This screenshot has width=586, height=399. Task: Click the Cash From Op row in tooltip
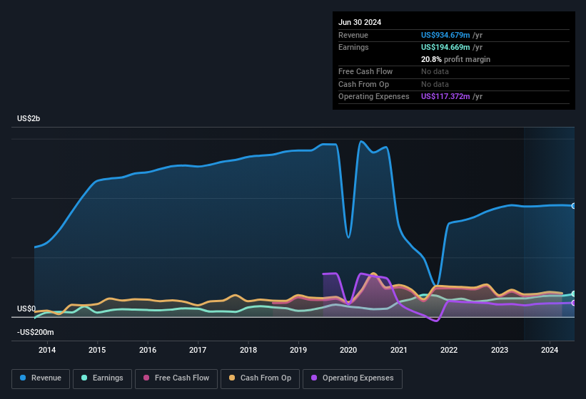pyautogui.click(x=454, y=84)
